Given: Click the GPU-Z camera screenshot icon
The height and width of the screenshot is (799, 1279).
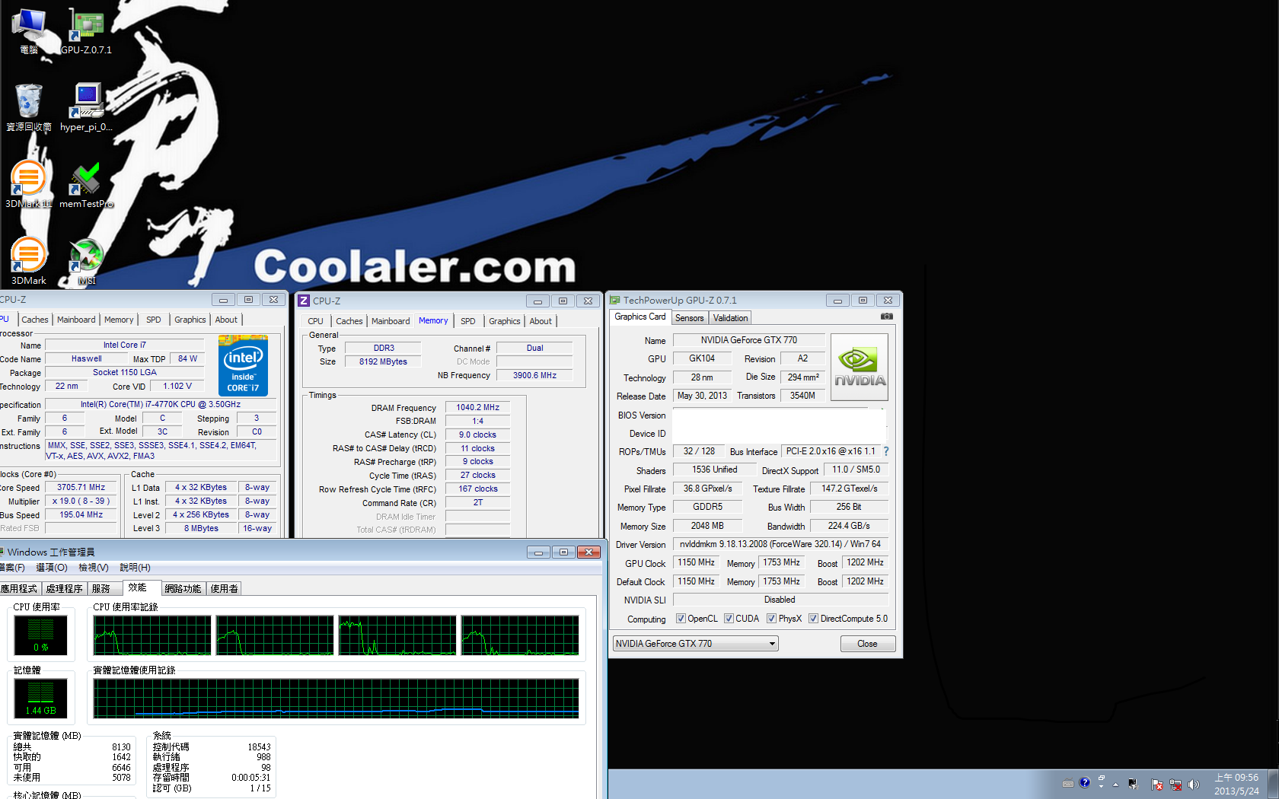Looking at the screenshot, I should [x=887, y=317].
